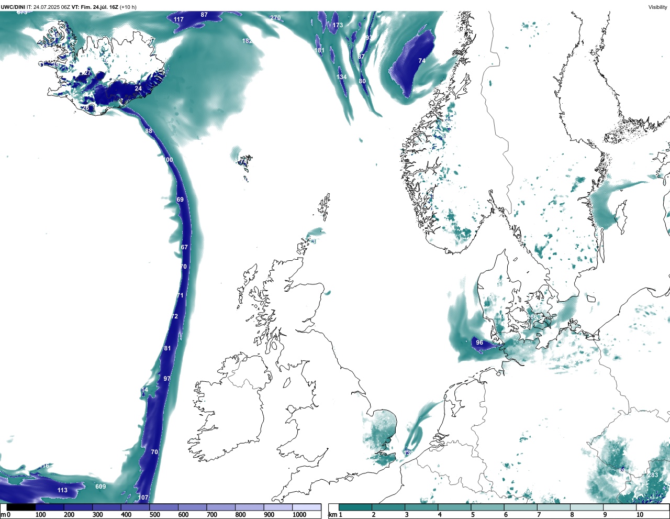Click the '93' value on northern fog streak

368,38
